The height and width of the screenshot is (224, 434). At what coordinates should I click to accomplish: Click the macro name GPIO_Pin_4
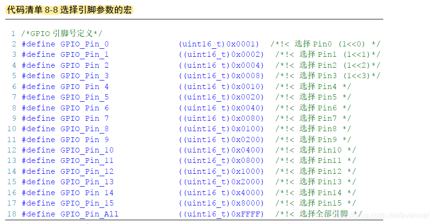[x=85, y=87]
